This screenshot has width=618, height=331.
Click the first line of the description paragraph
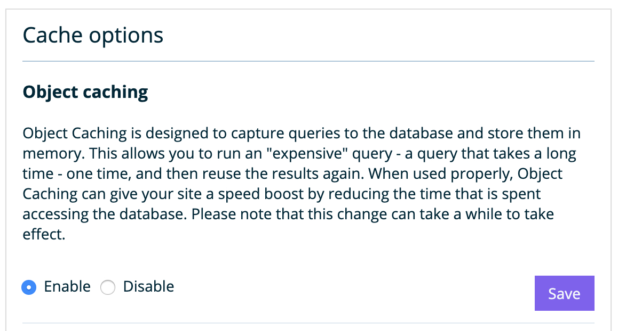coord(302,134)
